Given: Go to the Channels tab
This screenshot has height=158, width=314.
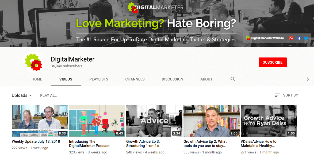Looking at the screenshot, I should tap(135, 79).
